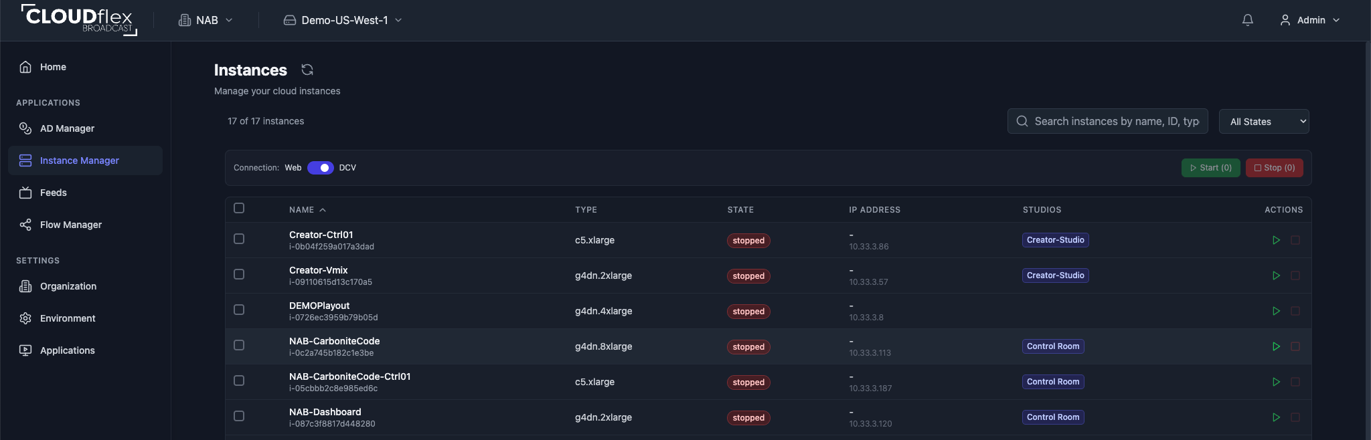This screenshot has height=440, width=1371.
Task: Open the Demo-US-West-1 environment dropdown
Action: pos(343,20)
